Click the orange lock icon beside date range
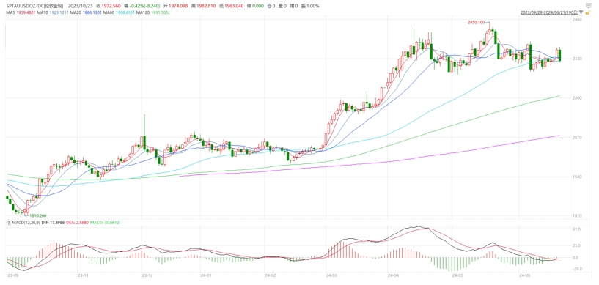Screen dimensions: 599x285 click(x=588, y=13)
